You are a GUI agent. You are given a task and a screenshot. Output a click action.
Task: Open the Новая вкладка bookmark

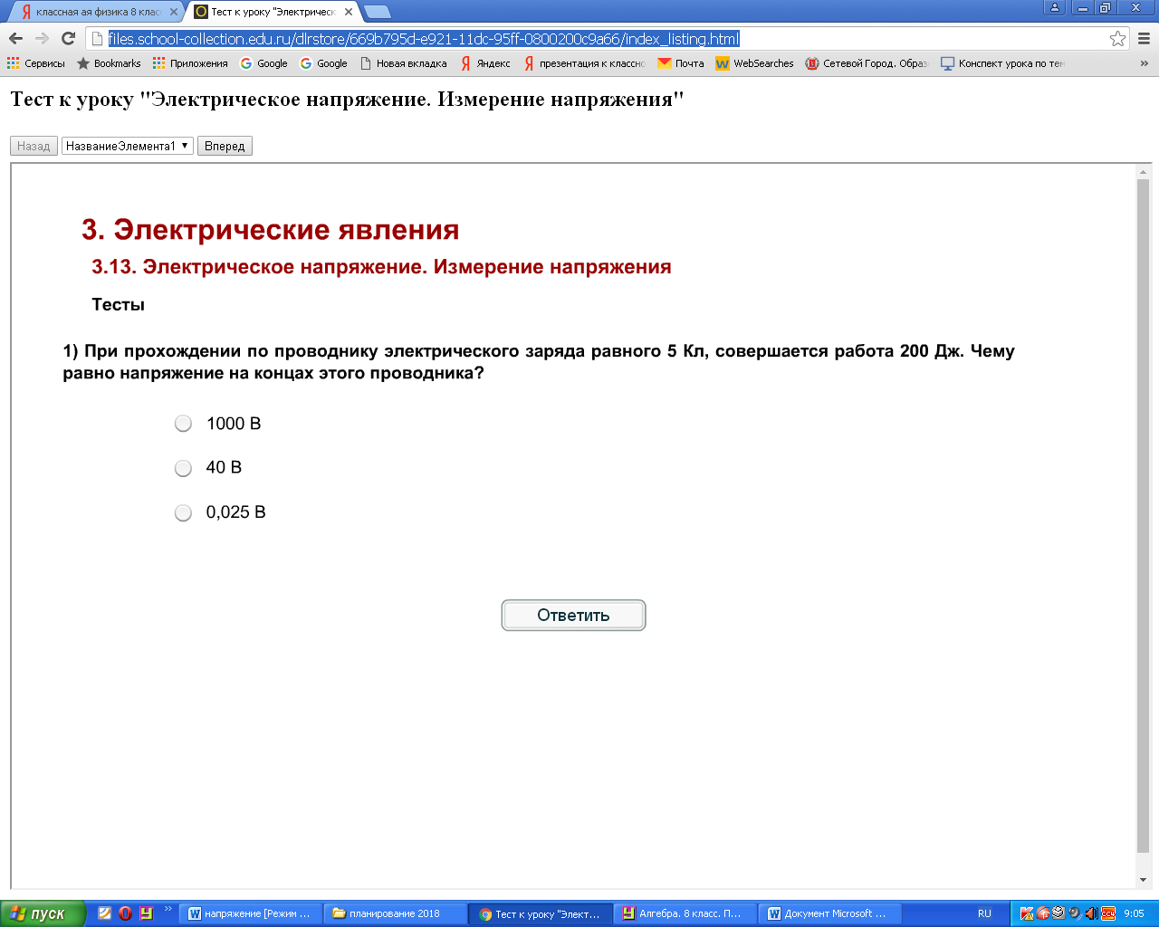(x=403, y=63)
